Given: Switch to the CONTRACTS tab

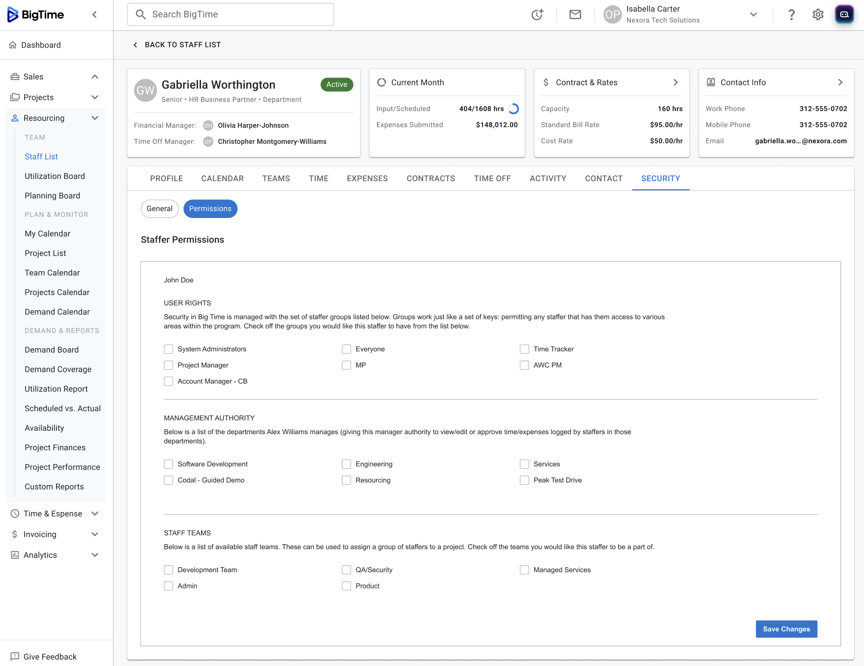Looking at the screenshot, I should (431, 178).
